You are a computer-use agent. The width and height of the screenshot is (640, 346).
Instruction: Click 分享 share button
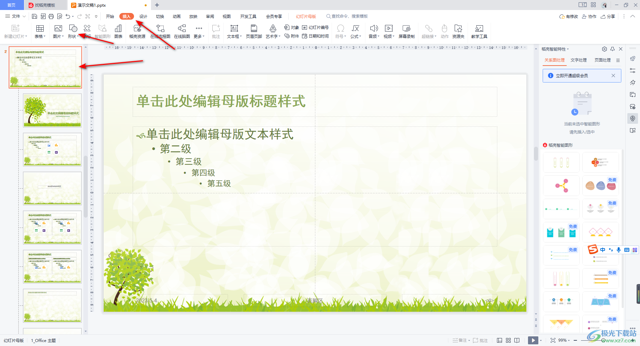click(x=608, y=16)
